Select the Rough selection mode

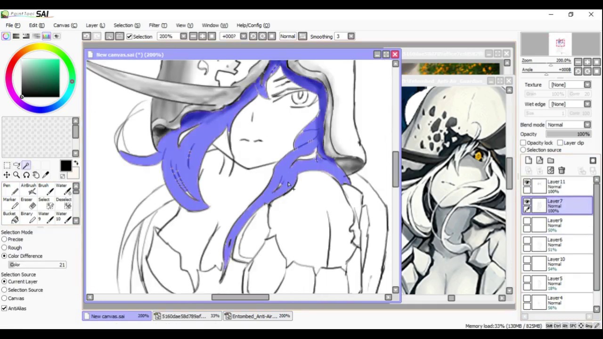click(4, 248)
